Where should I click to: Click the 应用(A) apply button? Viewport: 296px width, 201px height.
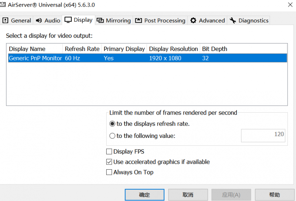pos(231,195)
